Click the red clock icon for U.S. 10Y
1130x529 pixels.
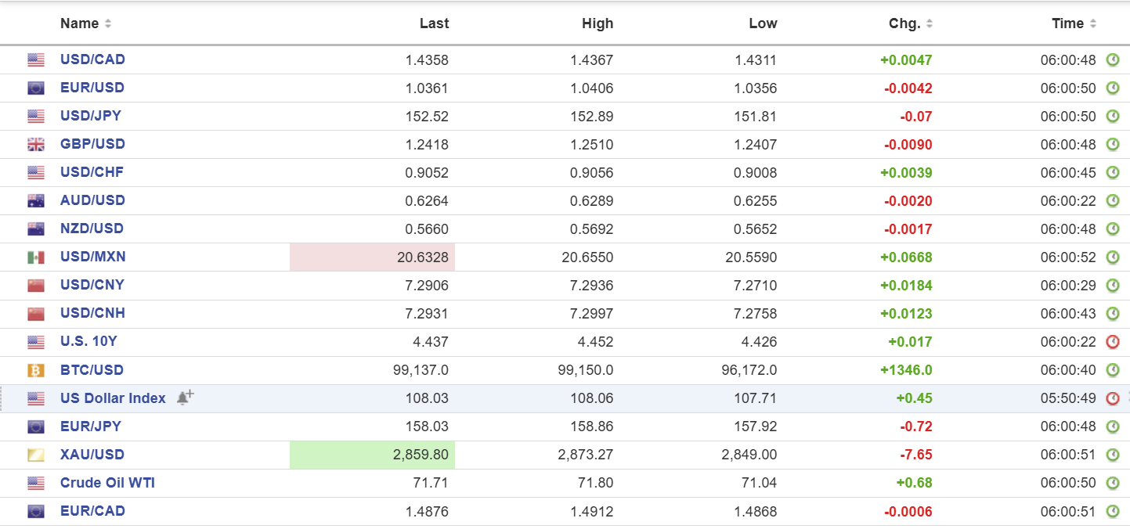click(1112, 342)
